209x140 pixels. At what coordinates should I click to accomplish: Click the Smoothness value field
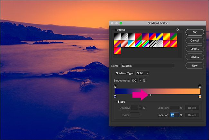pos(135,80)
